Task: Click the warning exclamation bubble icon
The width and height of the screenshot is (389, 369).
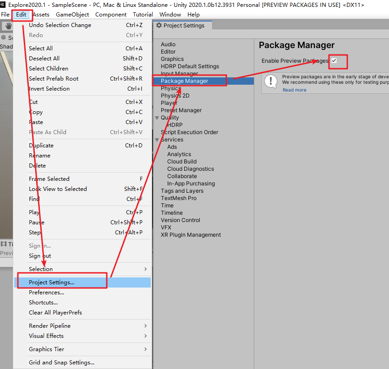Action: point(271,81)
